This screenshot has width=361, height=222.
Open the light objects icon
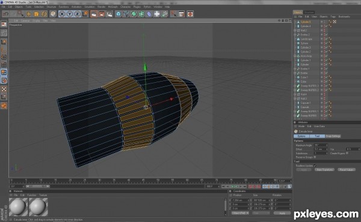click(x=165, y=14)
